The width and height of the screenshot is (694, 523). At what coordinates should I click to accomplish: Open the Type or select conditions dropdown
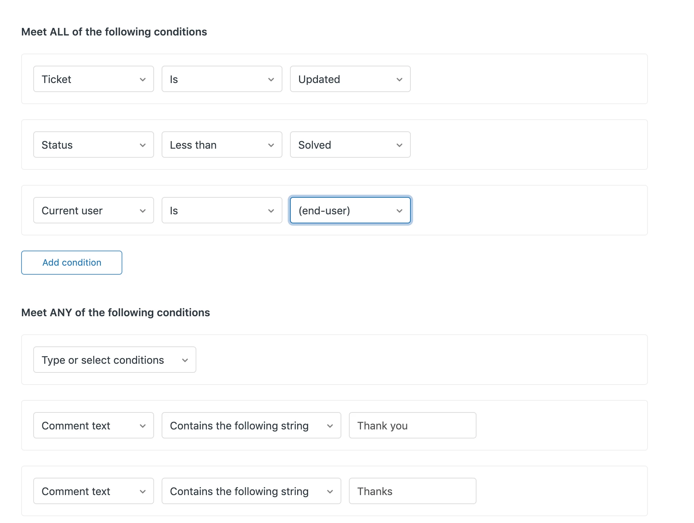[x=114, y=360]
